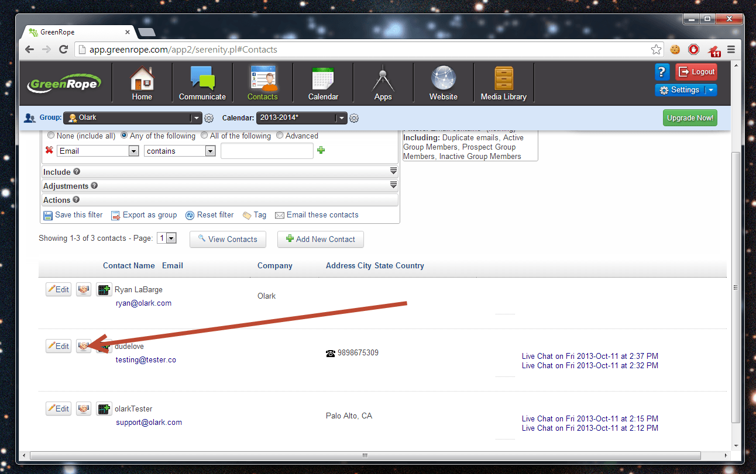Click the handshake icon beside olarkTester
The width and height of the screenshot is (756, 474).
[84, 409]
